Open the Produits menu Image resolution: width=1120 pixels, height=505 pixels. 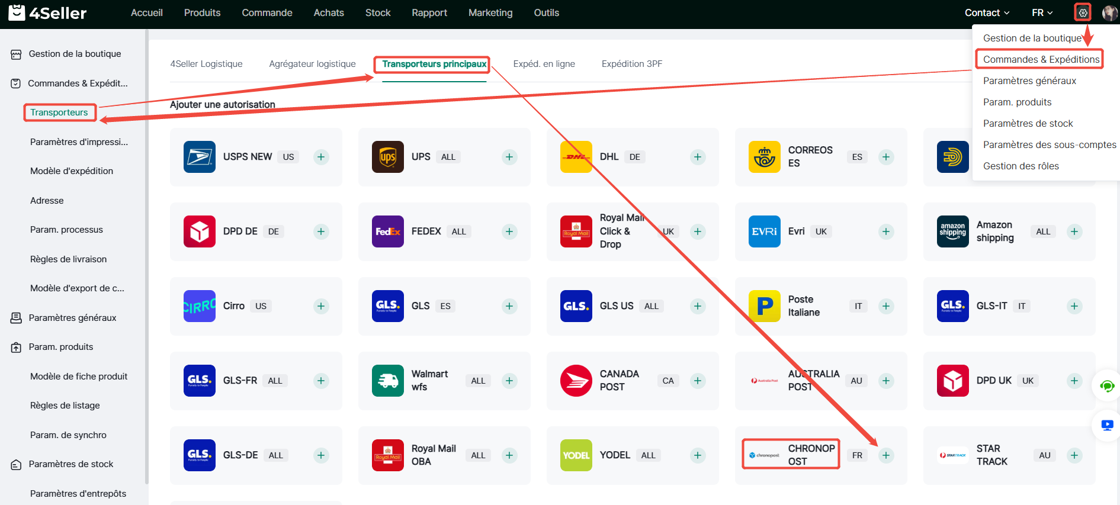[202, 12]
